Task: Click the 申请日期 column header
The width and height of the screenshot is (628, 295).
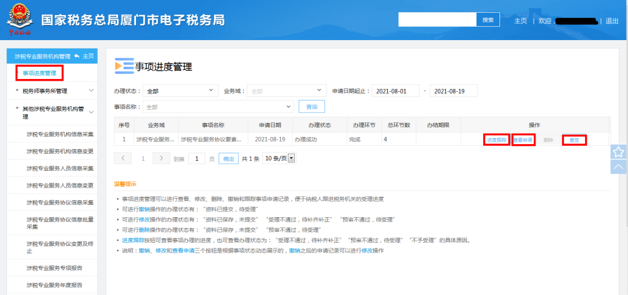Action: 270,125
